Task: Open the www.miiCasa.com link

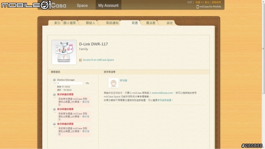Action: pos(162,93)
